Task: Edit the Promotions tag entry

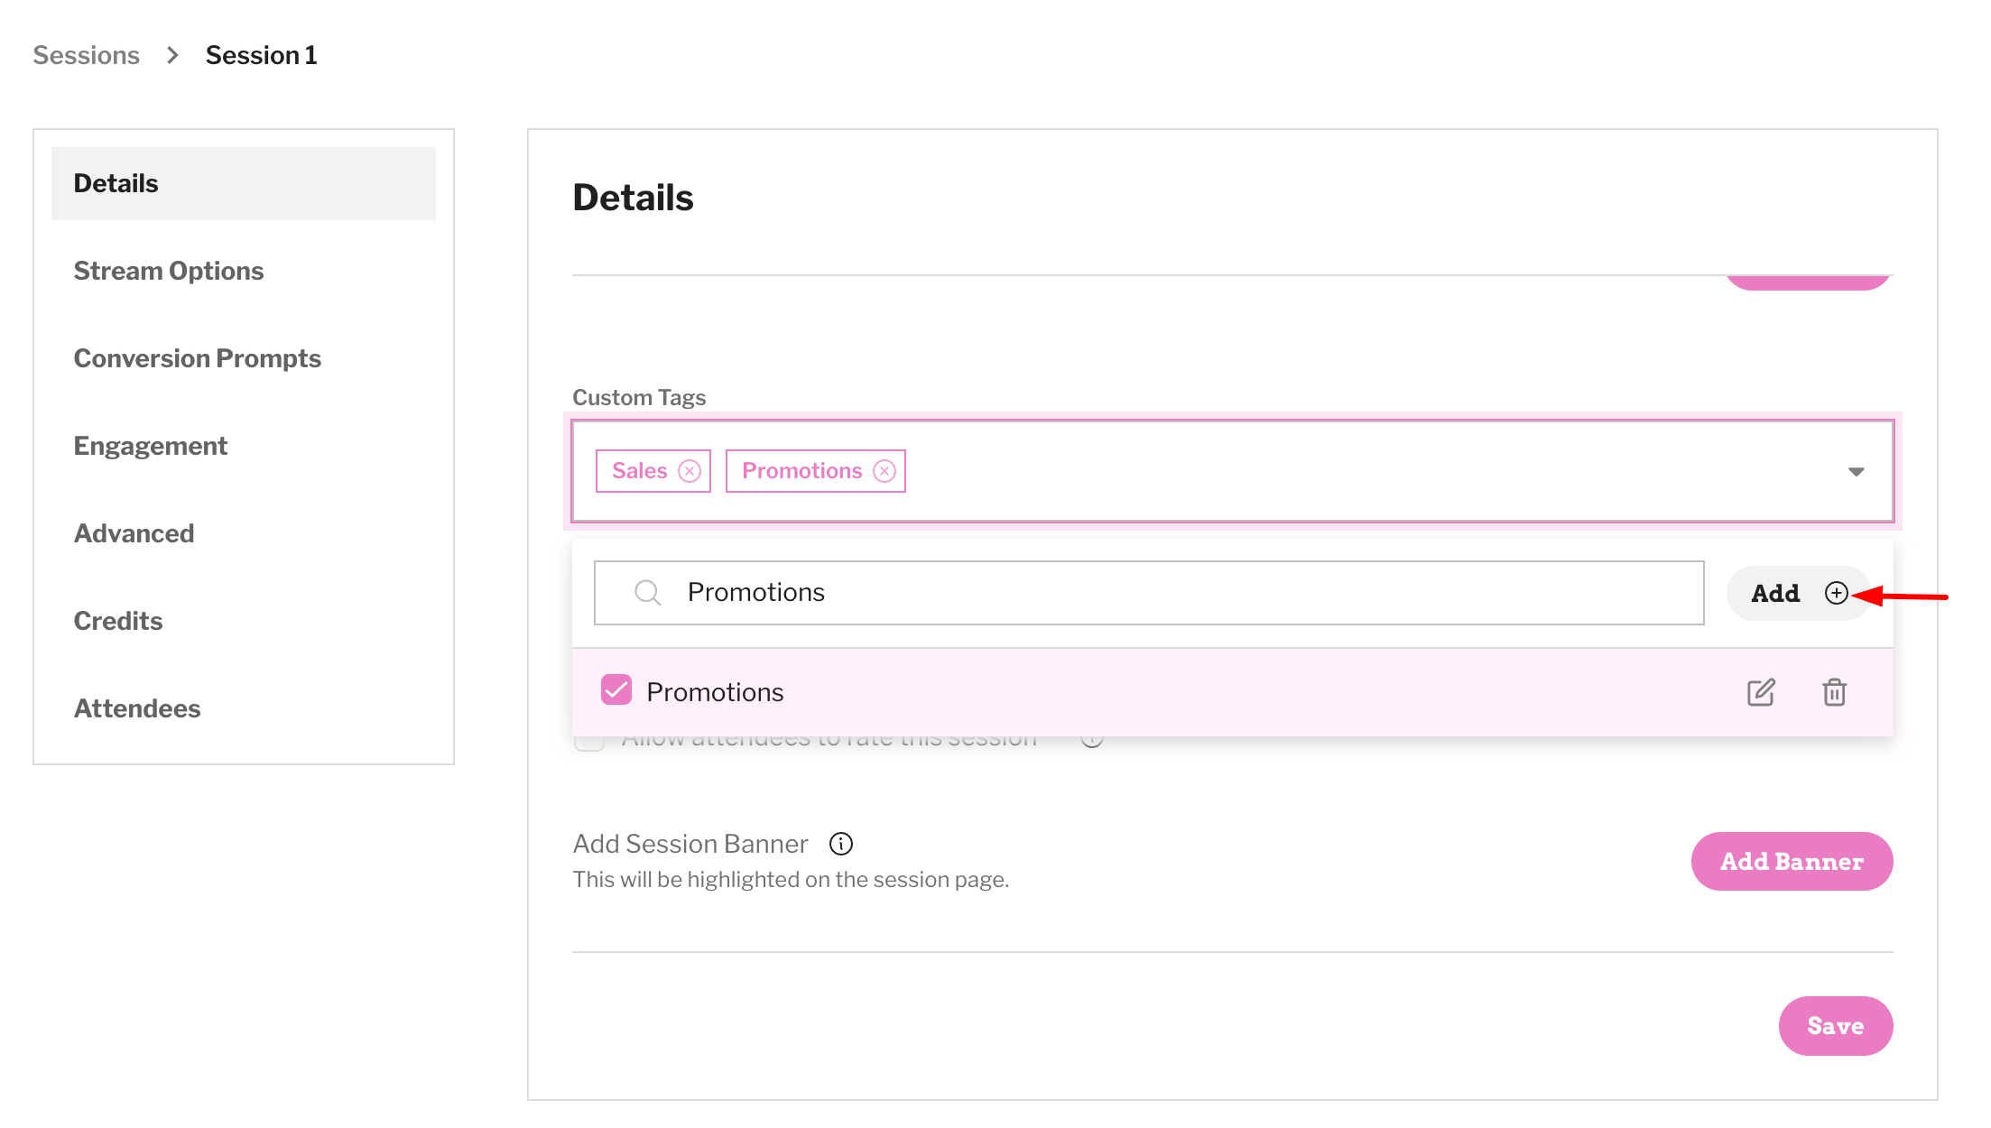Action: (x=1761, y=692)
